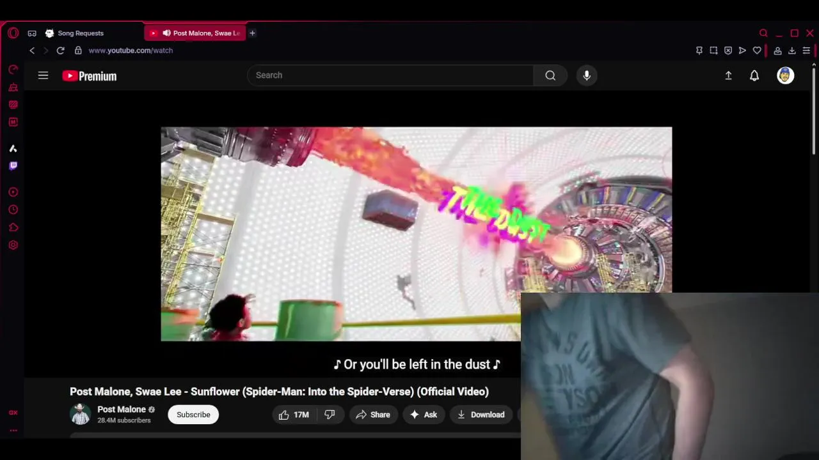Open the Opera menu logo

(x=13, y=33)
